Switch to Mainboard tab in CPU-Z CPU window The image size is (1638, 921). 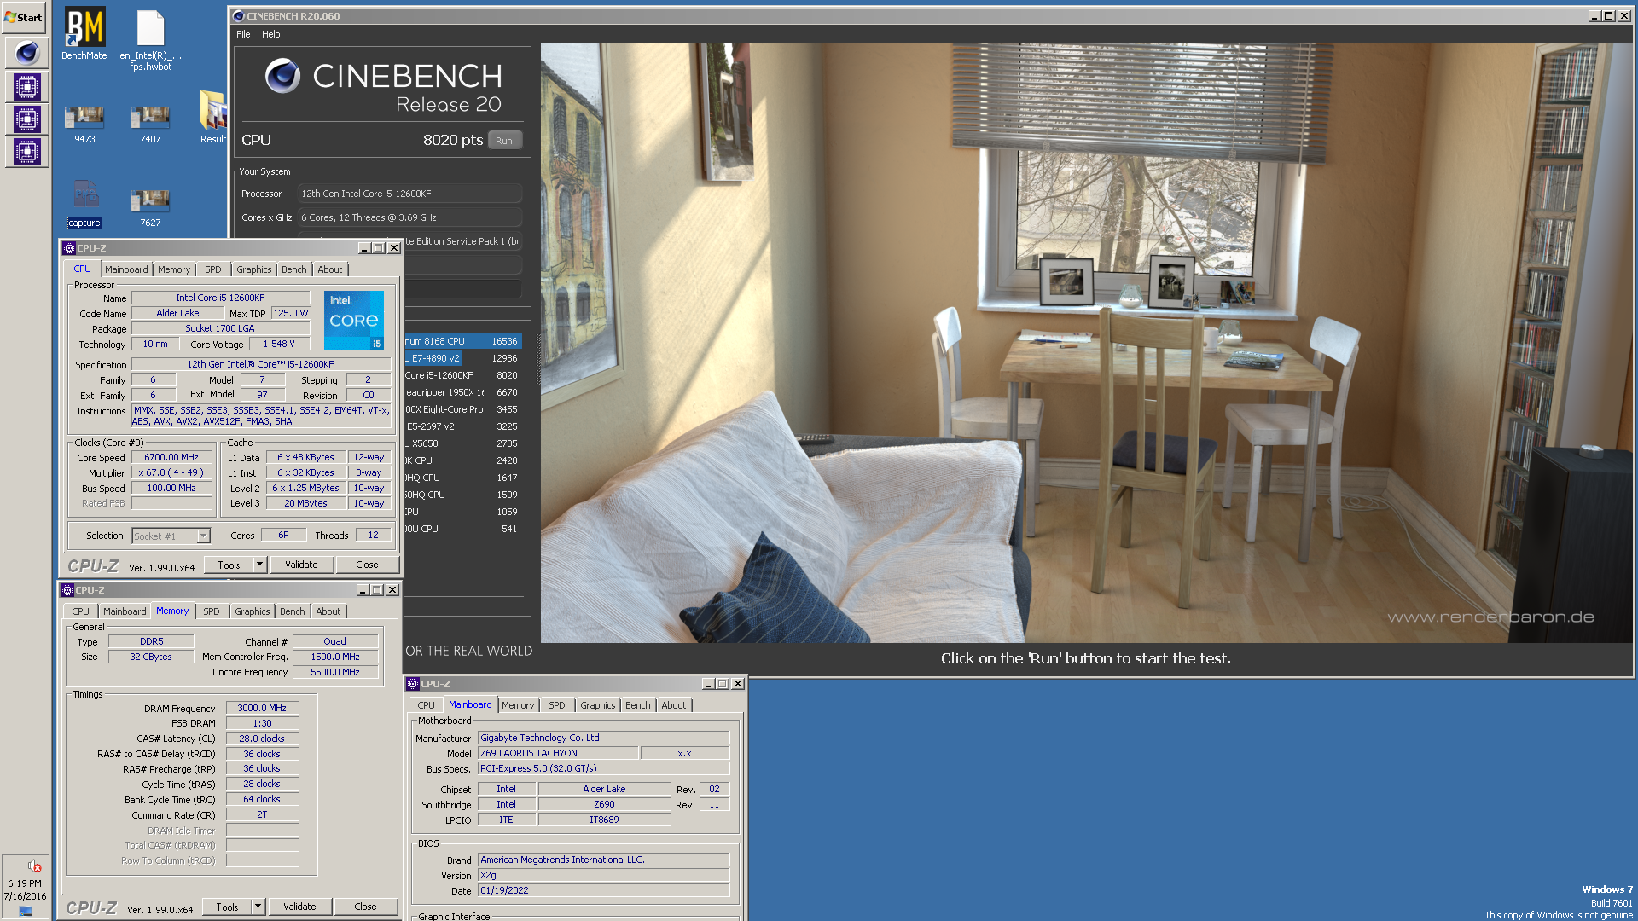[x=126, y=269]
